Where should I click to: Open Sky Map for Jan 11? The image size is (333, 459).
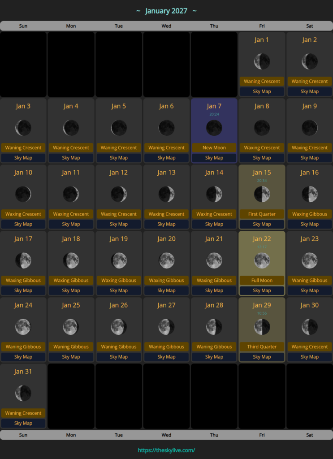(x=71, y=224)
